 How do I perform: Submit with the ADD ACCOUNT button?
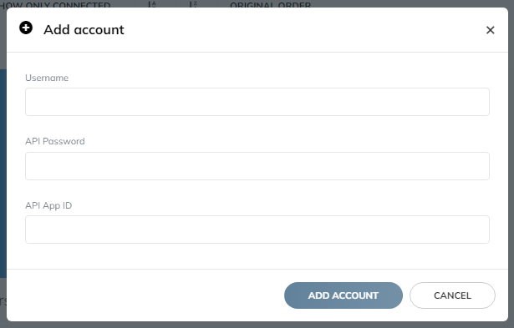point(344,295)
